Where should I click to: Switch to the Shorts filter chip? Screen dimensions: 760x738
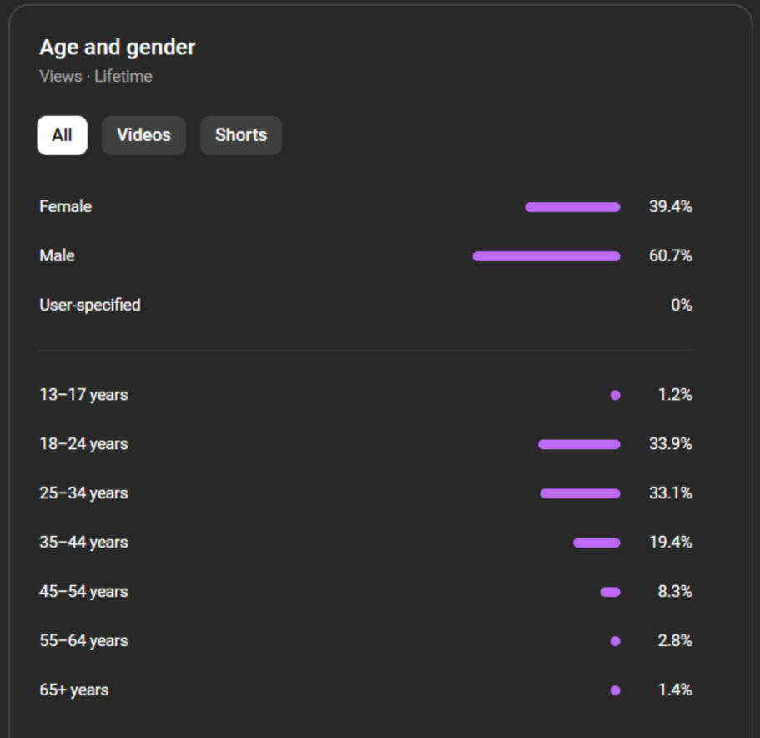tap(241, 135)
